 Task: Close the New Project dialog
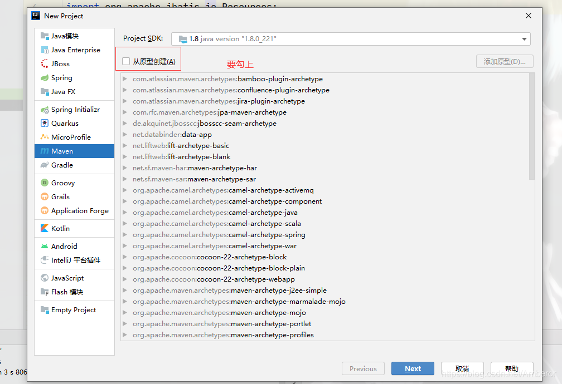(529, 16)
